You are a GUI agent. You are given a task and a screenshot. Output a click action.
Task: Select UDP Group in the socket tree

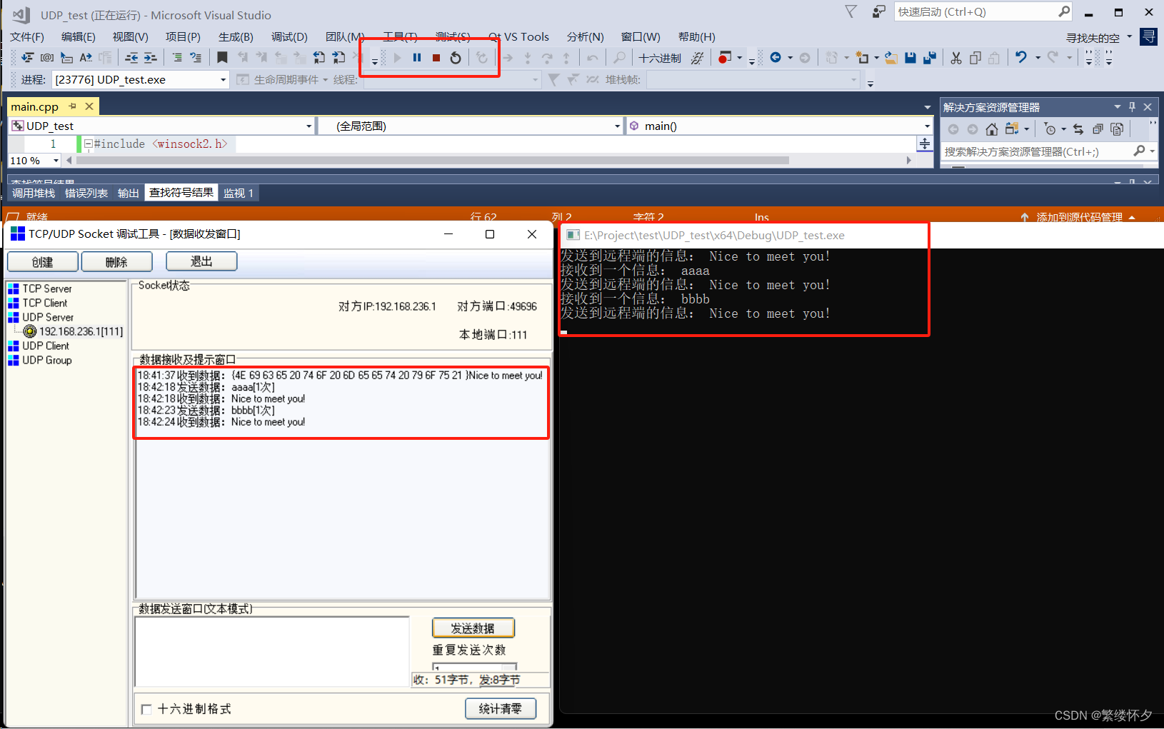pos(47,361)
